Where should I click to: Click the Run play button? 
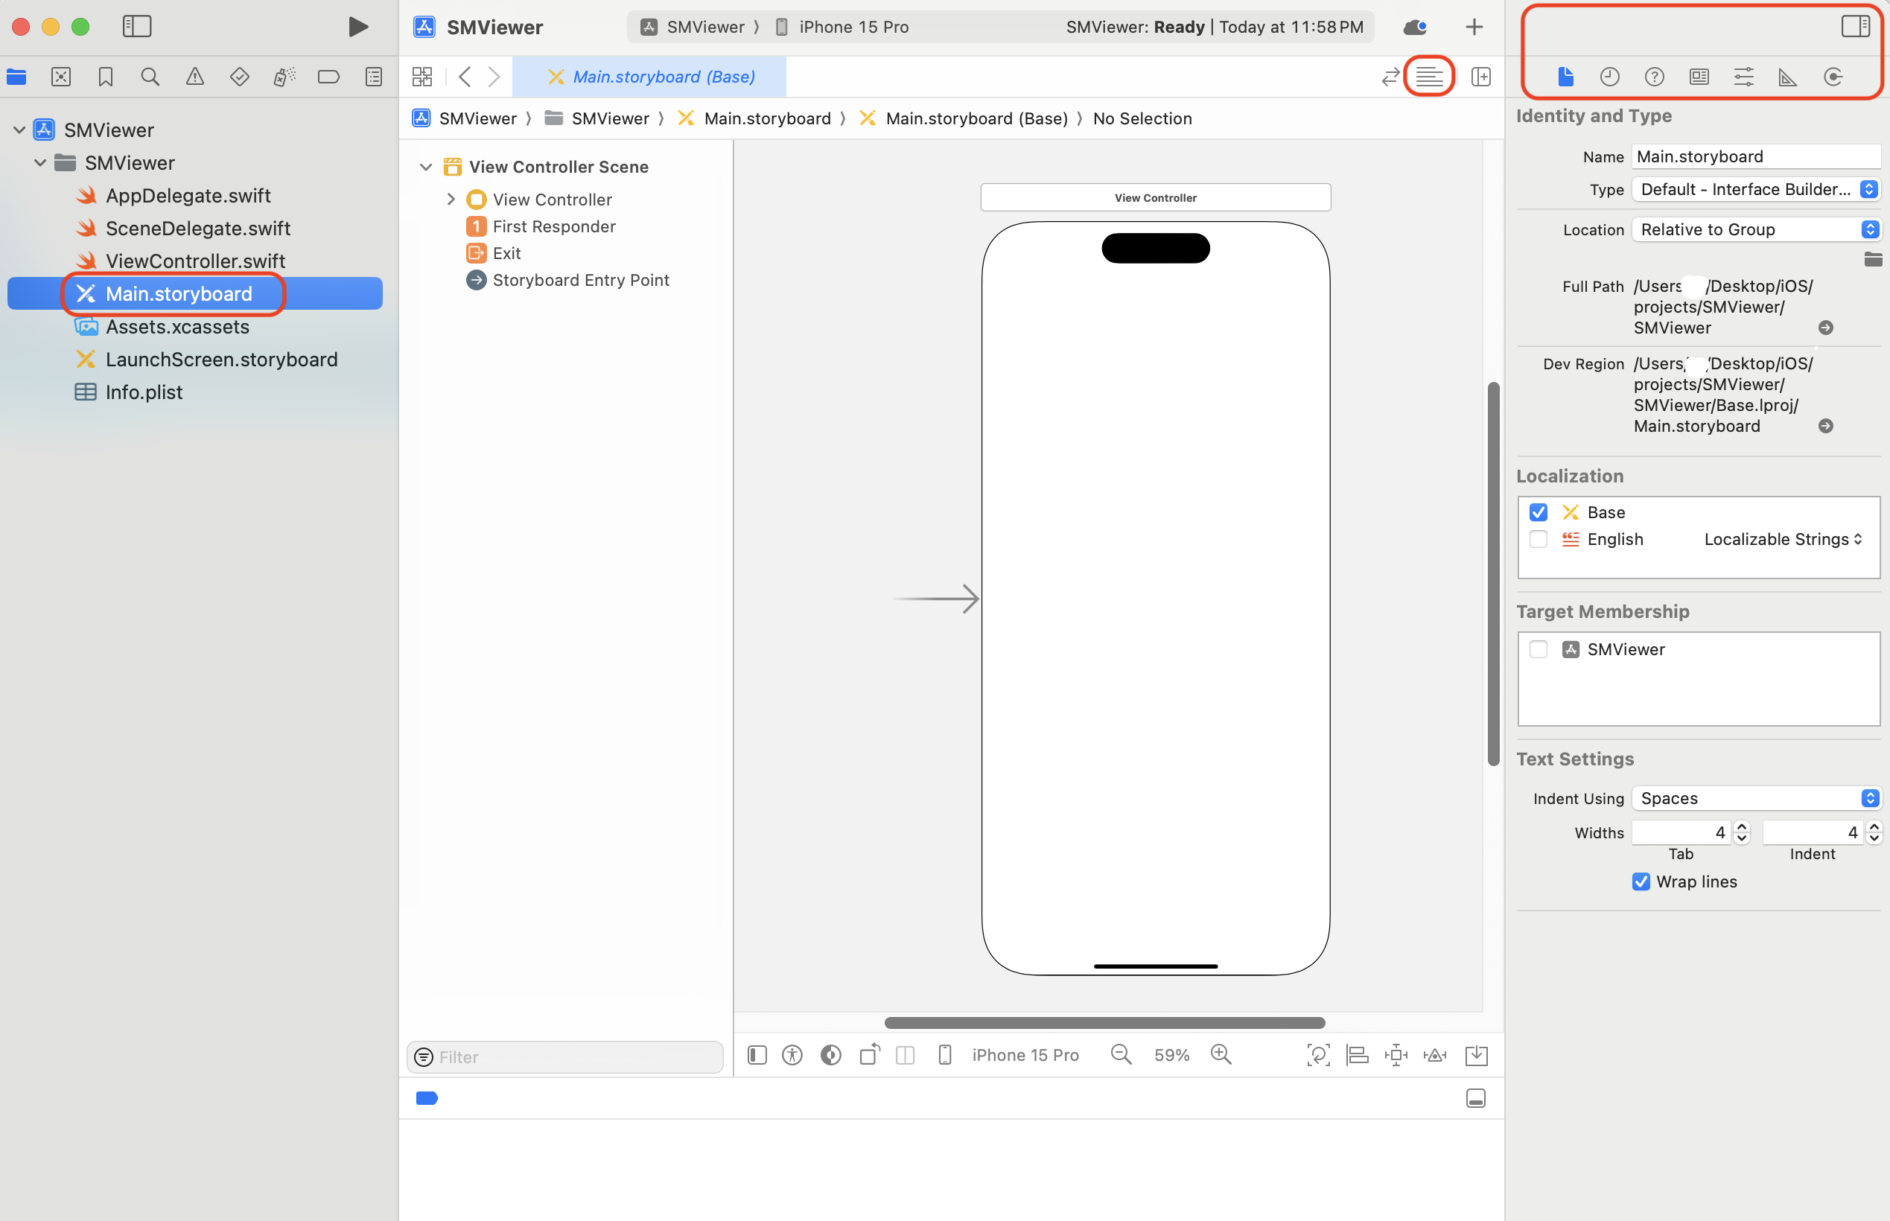tap(357, 27)
